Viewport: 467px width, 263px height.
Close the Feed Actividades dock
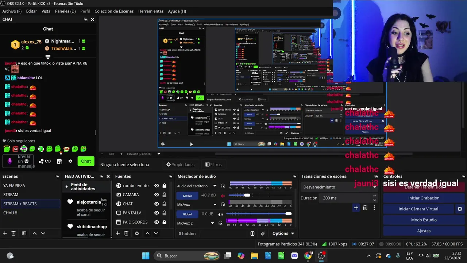[x=108, y=176]
